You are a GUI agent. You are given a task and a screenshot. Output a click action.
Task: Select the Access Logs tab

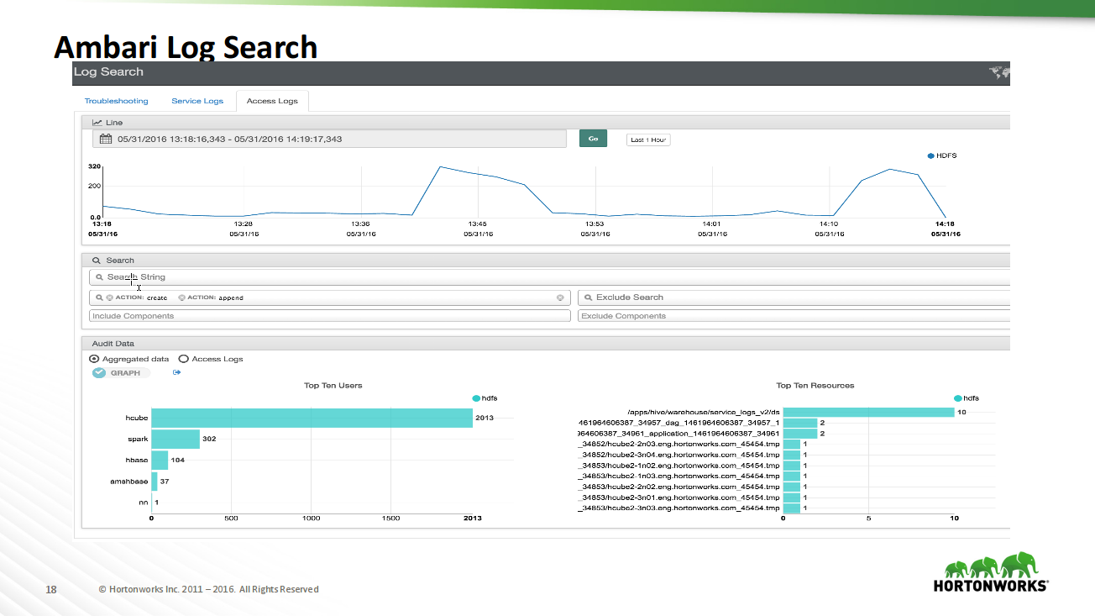coord(272,101)
